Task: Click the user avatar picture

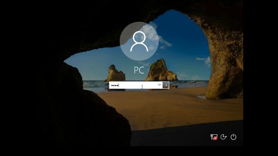Action: pos(139,41)
